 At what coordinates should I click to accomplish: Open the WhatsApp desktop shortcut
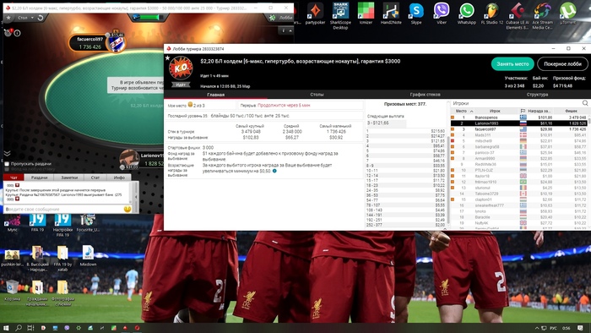click(x=467, y=14)
